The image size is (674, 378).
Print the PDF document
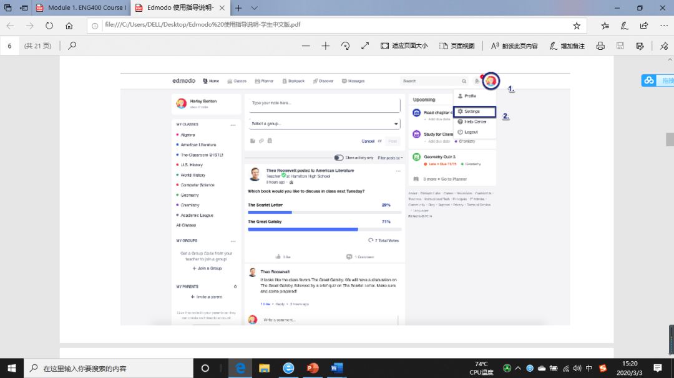(600, 46)
